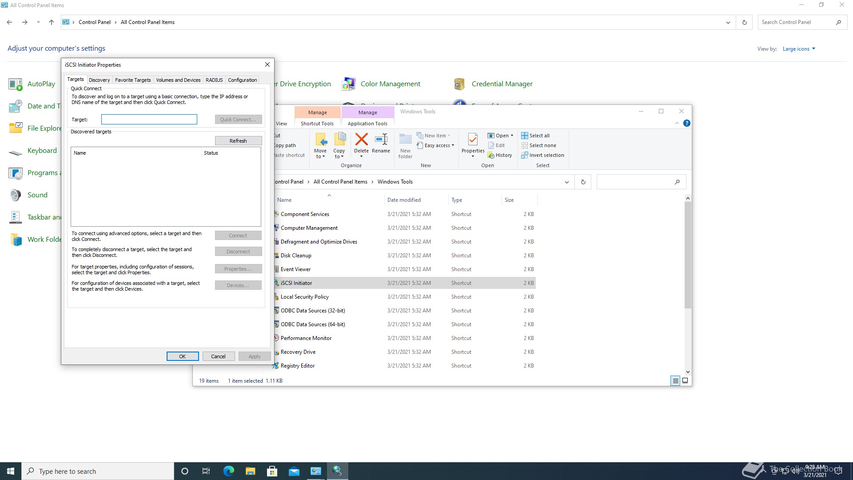Viewport: 853px width, 480px height.
Task: Switch to details view layout toggle
Action: tap(675, 381)
